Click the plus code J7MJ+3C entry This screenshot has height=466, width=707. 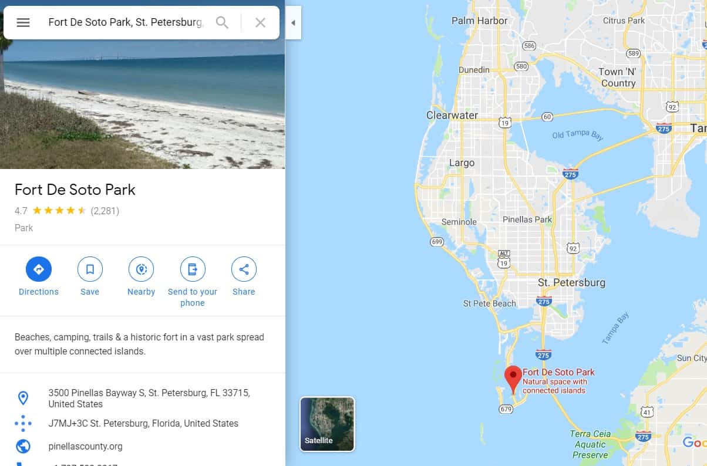point(143,423)
